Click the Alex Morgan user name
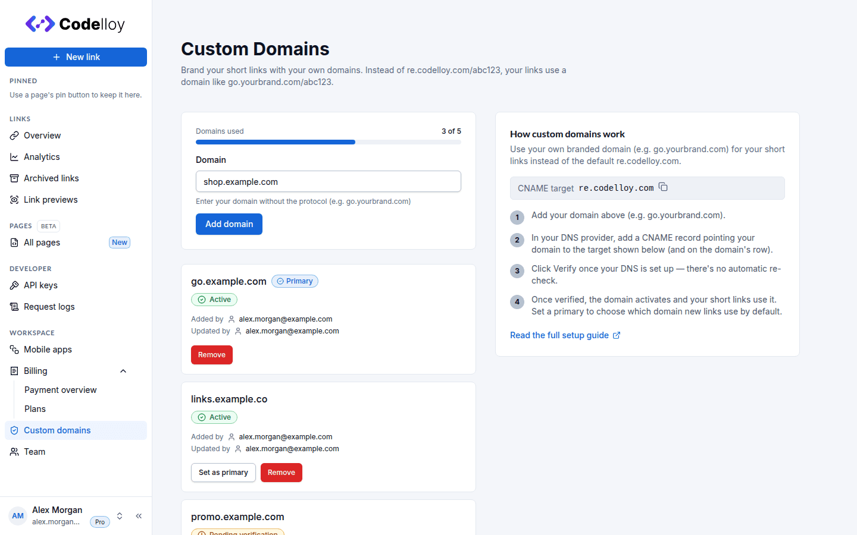The width and height of the screenshot is (857, 535). point(57,510)
